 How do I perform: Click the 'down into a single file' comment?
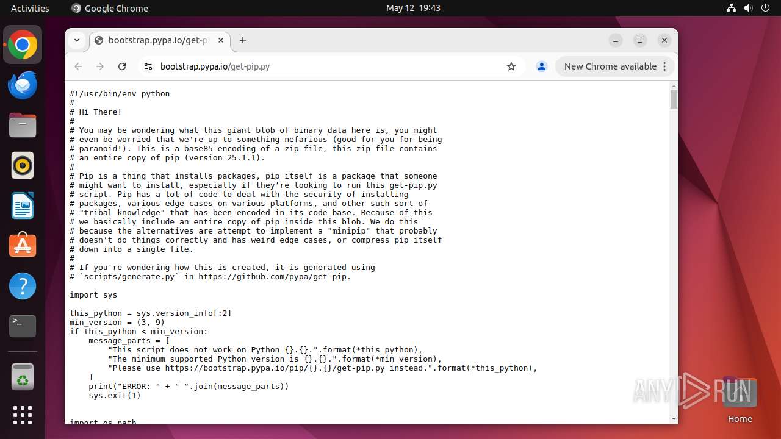131,249
